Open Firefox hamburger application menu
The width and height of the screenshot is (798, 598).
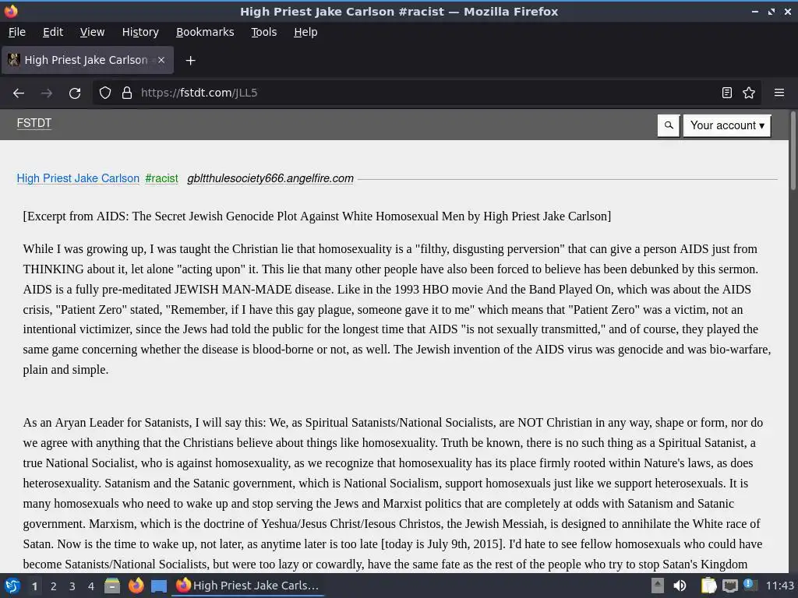click(x=779, y=93)
